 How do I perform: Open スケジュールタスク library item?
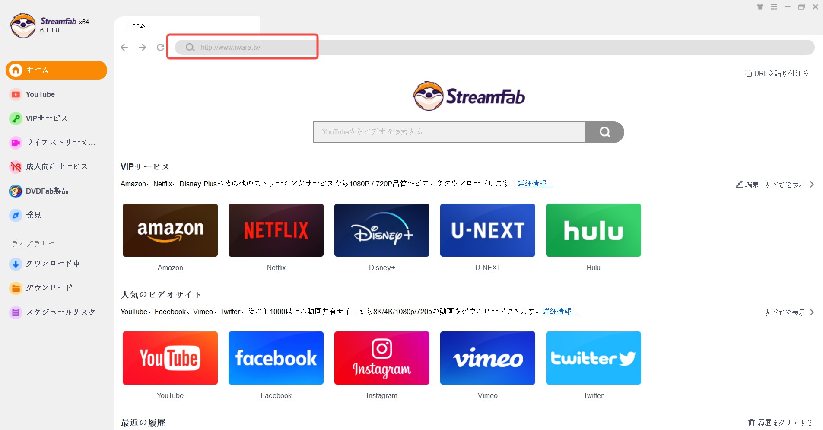click(x=56, y=312)
